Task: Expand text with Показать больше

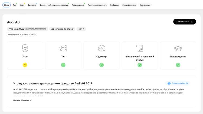Action: [x=22, y=100]
